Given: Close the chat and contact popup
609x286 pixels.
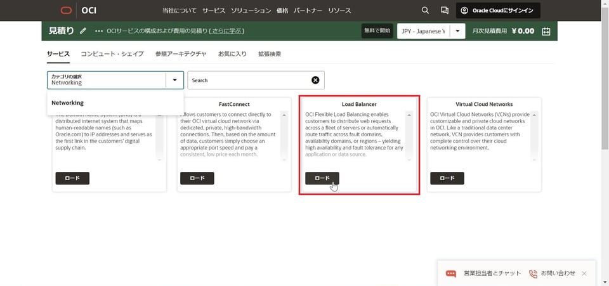Looking at the screenshot, I should click(x=584, y=273).
